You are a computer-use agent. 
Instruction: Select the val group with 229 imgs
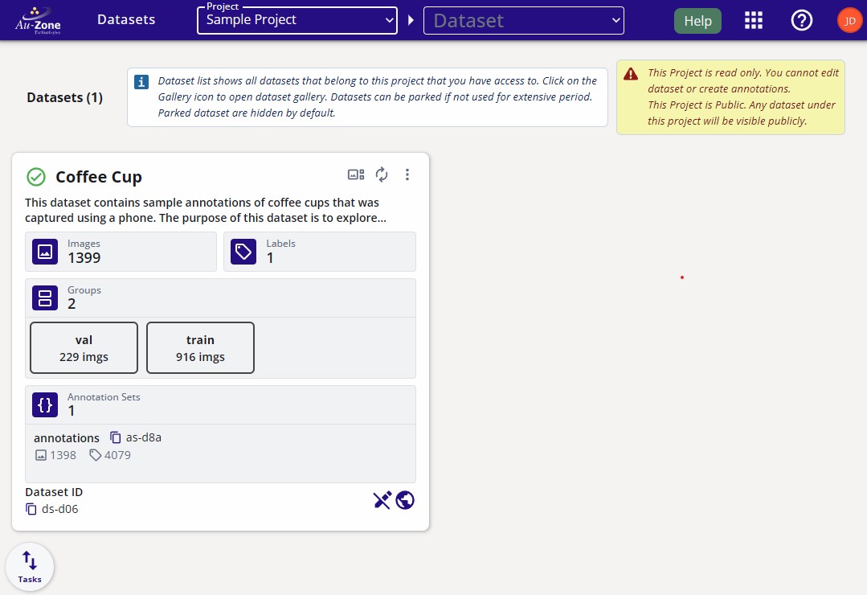(84, 348)
